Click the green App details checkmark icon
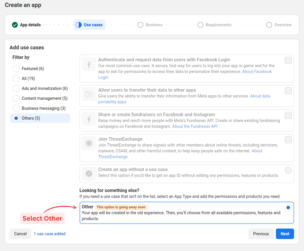304x251 pixels. [x=15, y=25]
